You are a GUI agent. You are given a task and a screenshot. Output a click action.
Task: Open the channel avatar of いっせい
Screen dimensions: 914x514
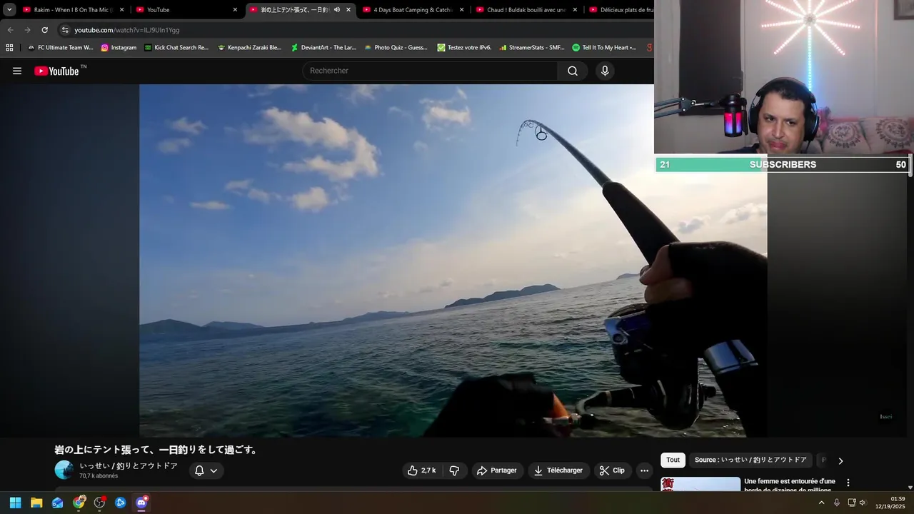coord(64,470)
